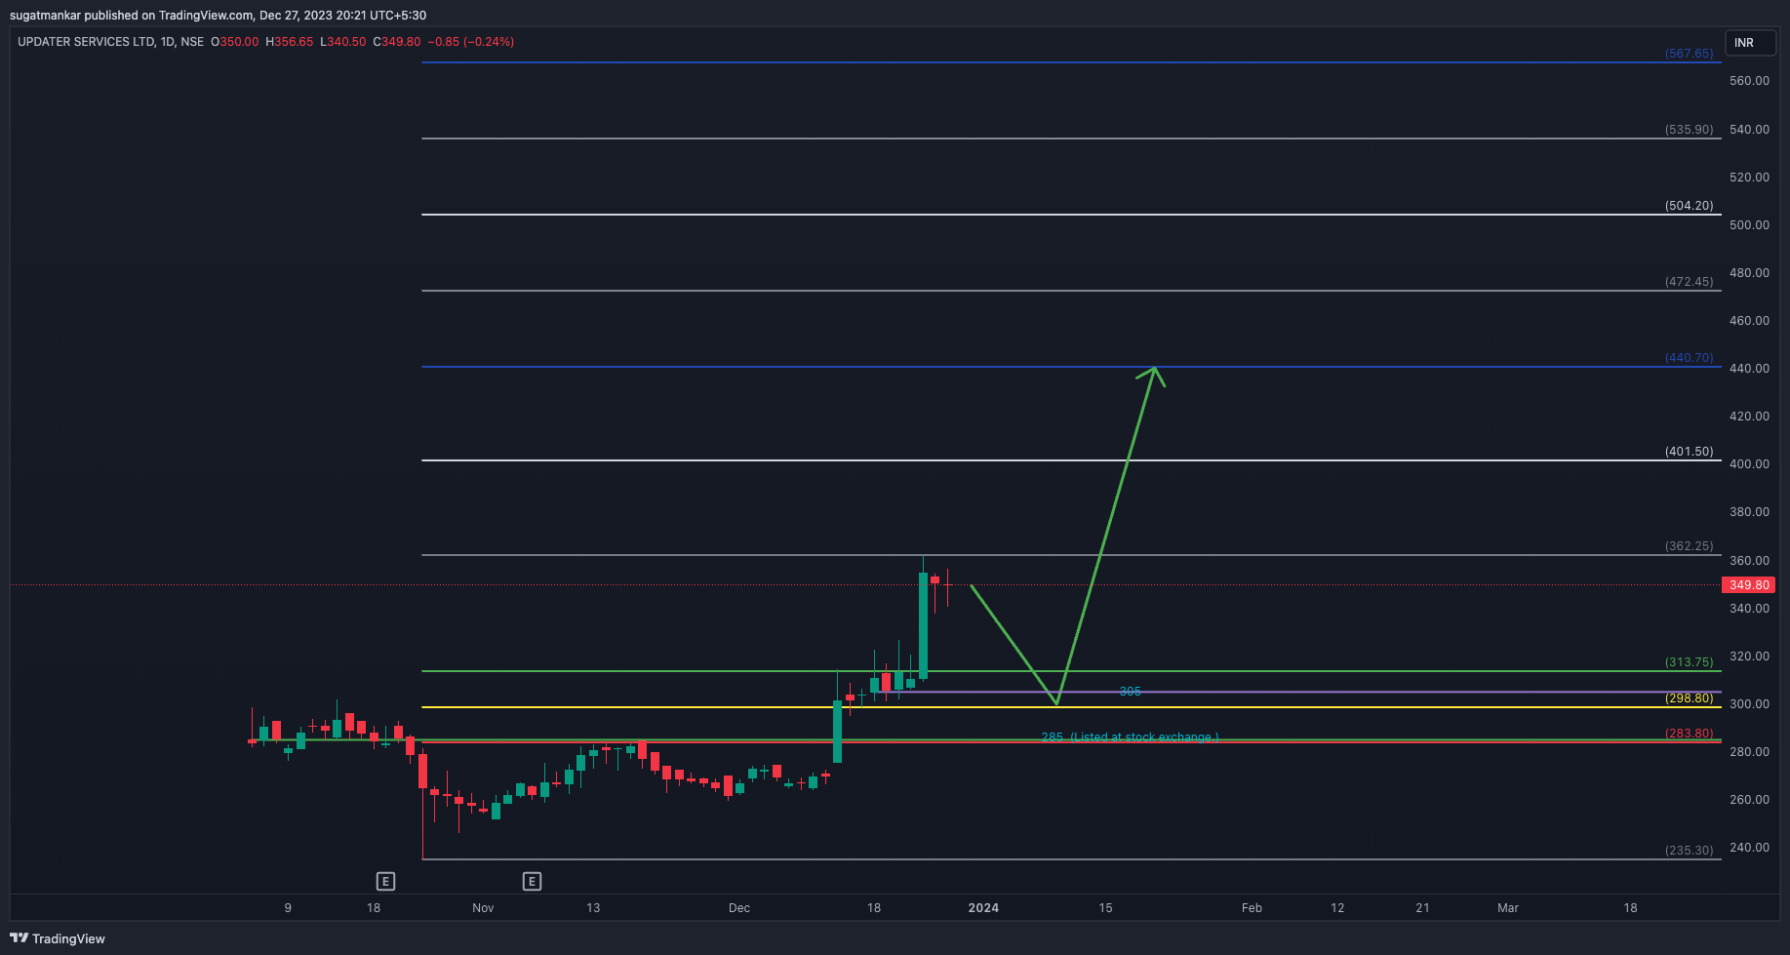Image resolution: width=1790 pixels, height=955 pixels.
Task: Click the '285 (Listed at stock exchange)' annotation
Action: point(1130,737)
